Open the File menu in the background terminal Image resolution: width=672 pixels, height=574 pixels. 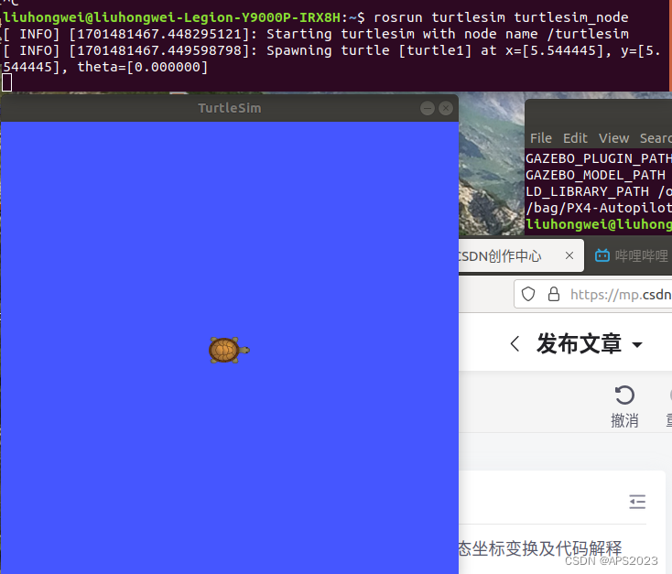tap(541, 138)
